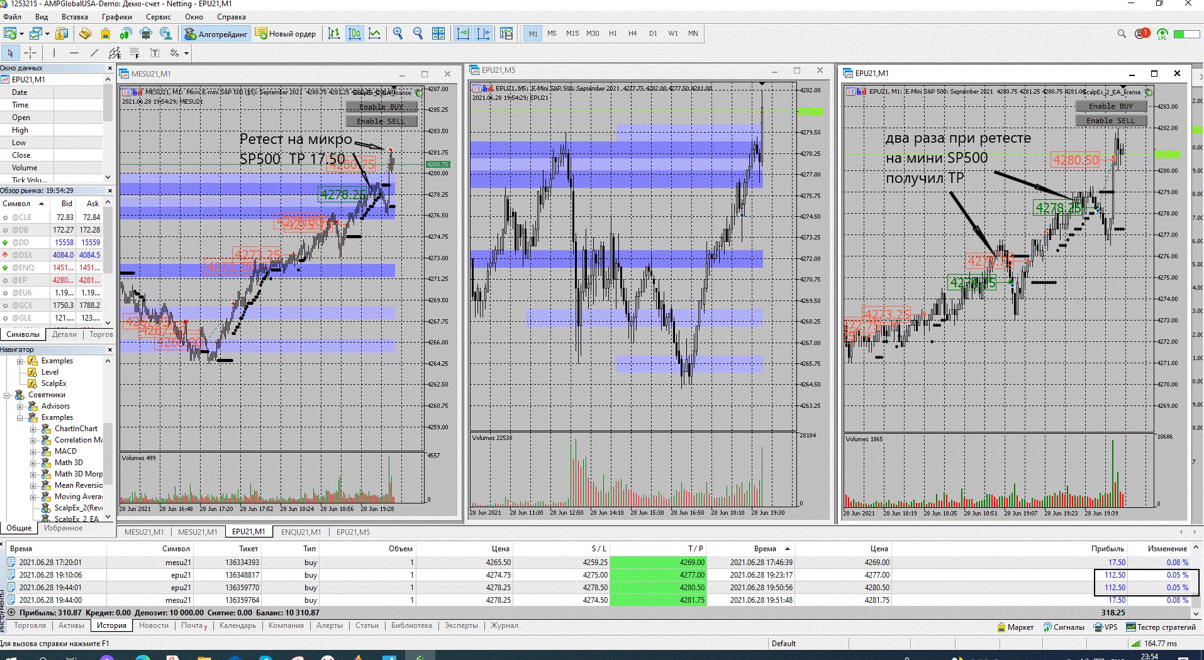1204x660 pixels.
Task: Select the M5 timeframe
Action: (x=552, y=33)
